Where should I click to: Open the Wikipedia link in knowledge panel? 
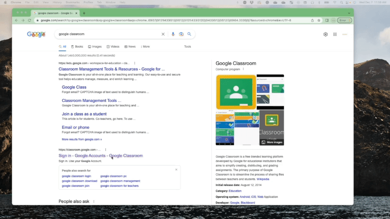pos(263,179)
